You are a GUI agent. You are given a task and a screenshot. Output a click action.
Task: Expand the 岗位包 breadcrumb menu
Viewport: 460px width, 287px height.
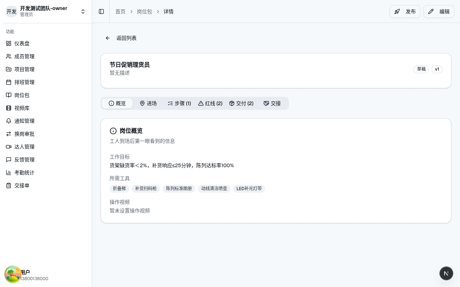click(144, 11)
